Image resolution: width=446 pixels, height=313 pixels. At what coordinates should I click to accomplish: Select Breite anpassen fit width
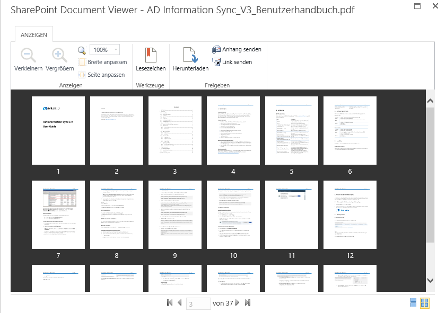[x=103, y=62]
